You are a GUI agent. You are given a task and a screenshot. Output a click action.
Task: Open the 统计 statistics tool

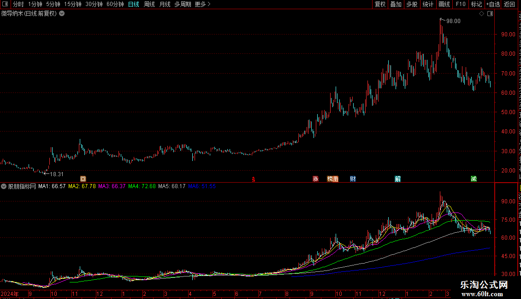428,4
